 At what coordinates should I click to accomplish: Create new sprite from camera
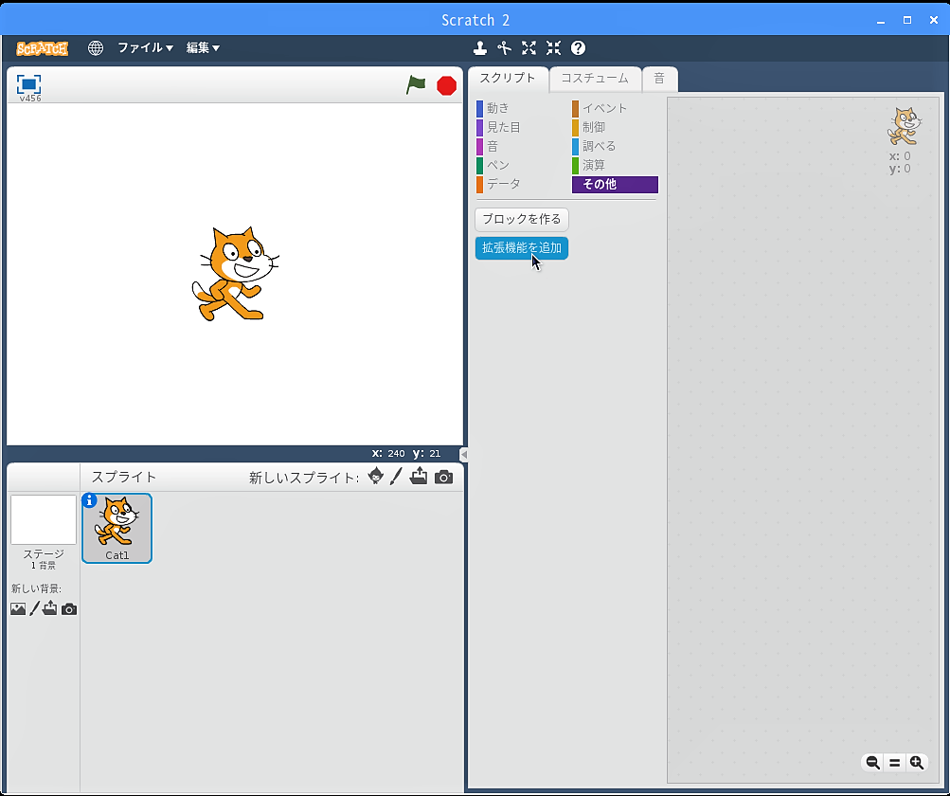[x=443, y=477]
